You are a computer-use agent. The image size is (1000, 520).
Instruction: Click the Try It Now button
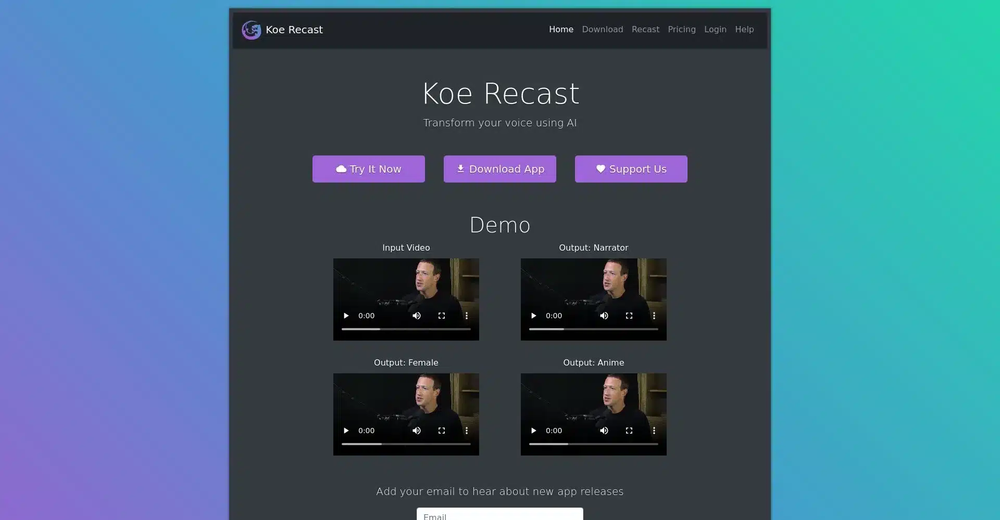pos(368,169)
